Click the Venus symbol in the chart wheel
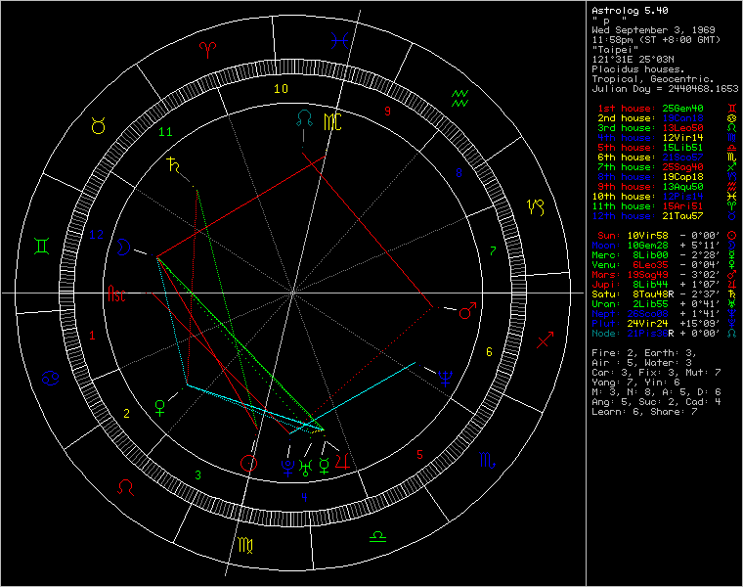This screenshot has width=743, height=587. coord(160,408)
